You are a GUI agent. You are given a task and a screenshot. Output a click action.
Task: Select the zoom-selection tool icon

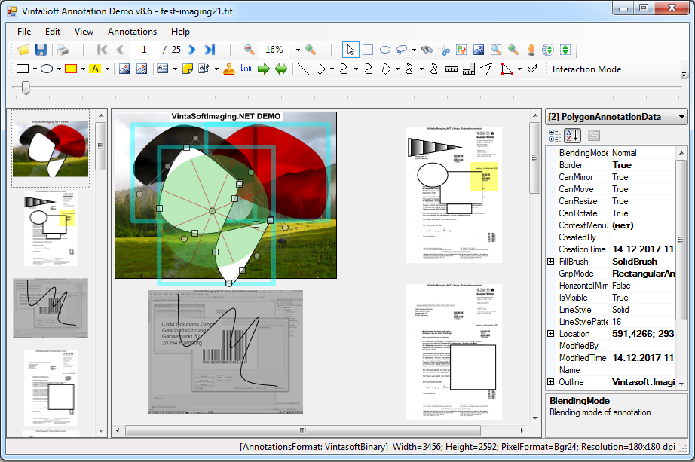click(496, 50)
